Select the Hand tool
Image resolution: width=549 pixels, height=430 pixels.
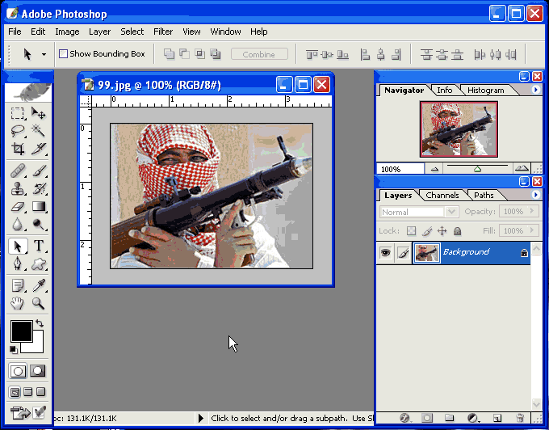click(18, 303)
